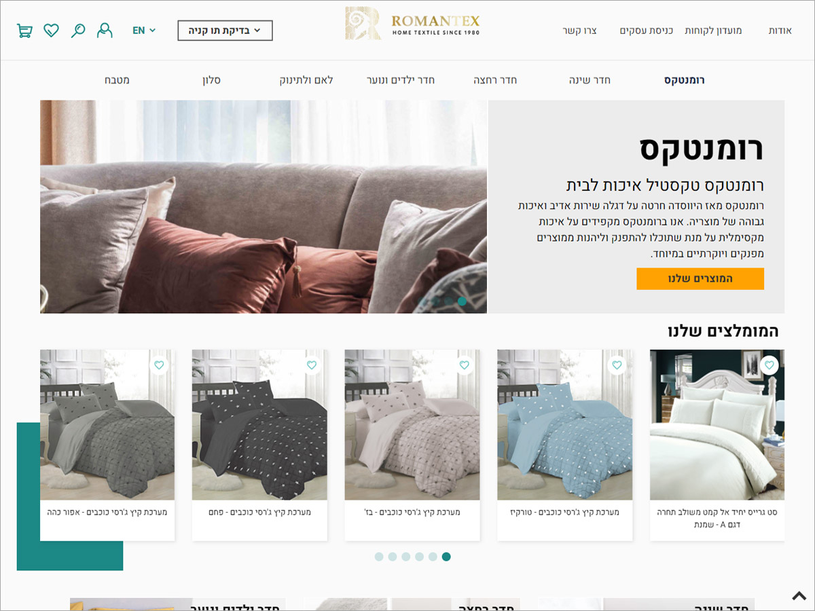Image resolution: width=815 pixels, height=611 pixels.
Task: Toggle heart on turquoise stars bedding
Action: tap(617, 365)
